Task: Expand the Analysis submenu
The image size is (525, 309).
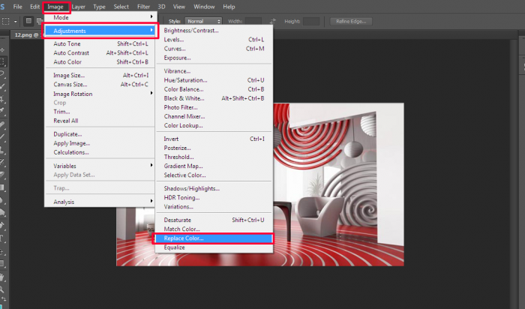Action: tap(100, 202)
